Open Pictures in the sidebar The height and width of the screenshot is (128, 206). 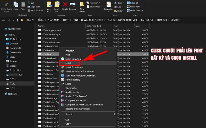[x=12, y=61]
